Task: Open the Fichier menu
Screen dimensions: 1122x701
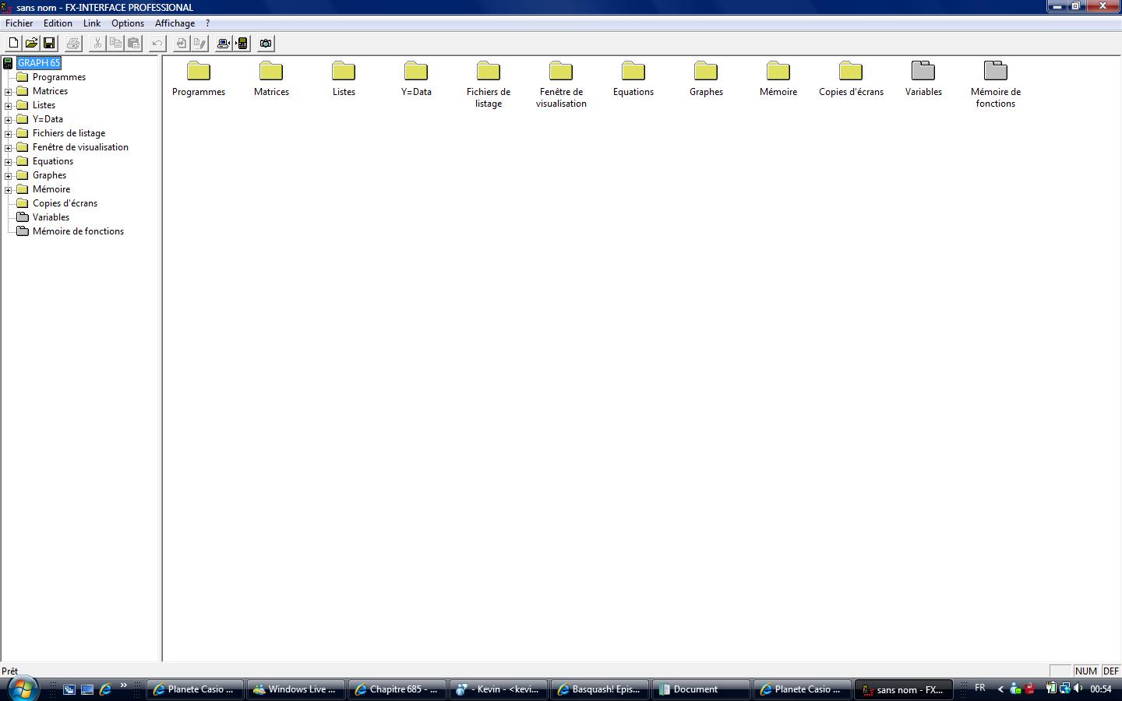Action: pos(19,23)
